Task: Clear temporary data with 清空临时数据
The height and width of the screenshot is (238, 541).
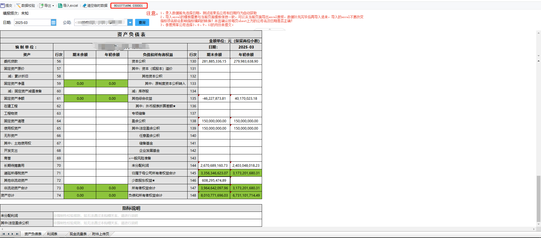Action: [95, 6]
